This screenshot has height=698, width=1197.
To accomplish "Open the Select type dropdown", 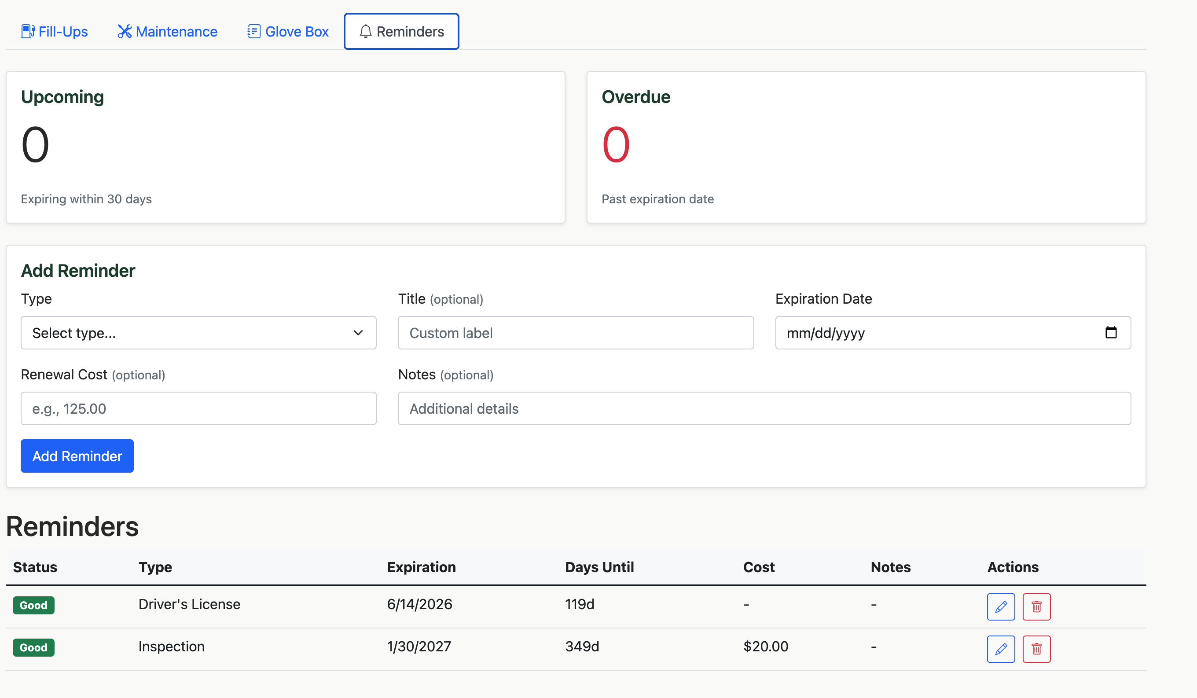I will tap(198, 333).
